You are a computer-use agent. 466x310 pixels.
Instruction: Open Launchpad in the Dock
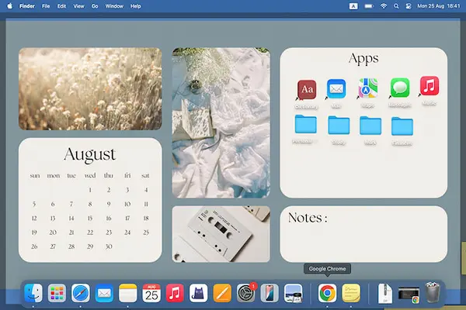[x=57, y=293]
